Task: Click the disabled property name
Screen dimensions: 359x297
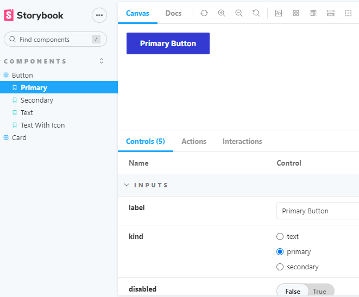Action: point(142,289)
